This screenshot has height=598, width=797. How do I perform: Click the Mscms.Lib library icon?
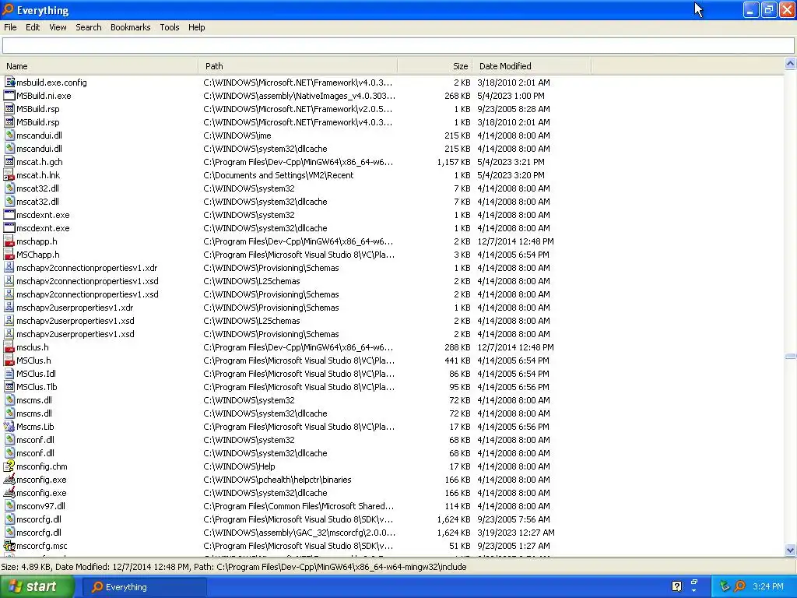click(9, 426)
